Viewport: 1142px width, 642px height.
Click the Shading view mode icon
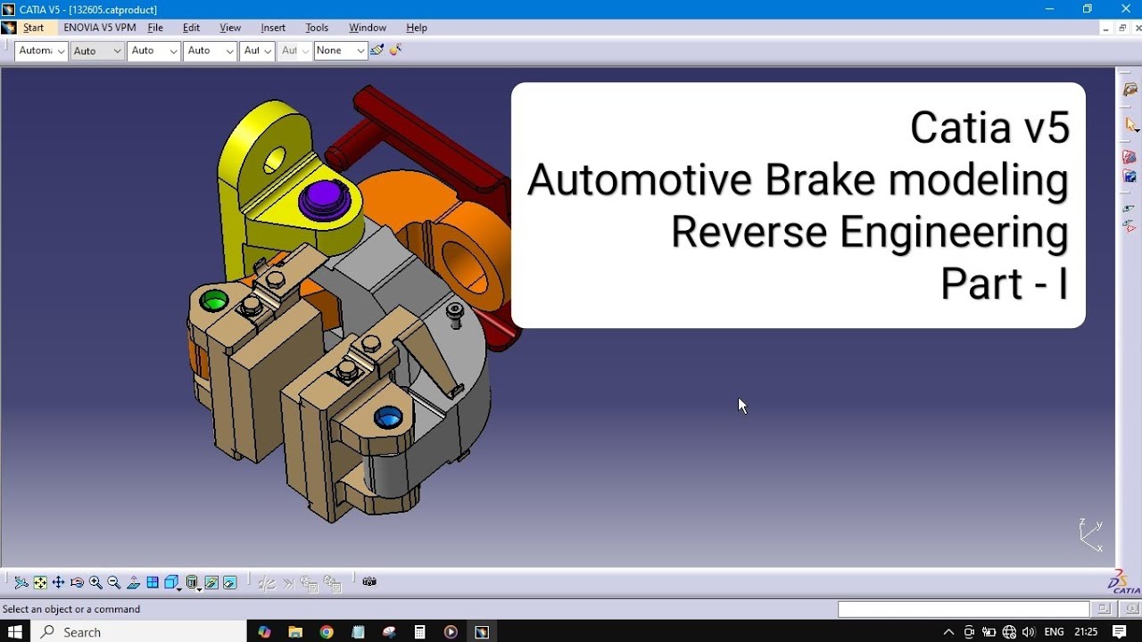(x=191, y=582)
